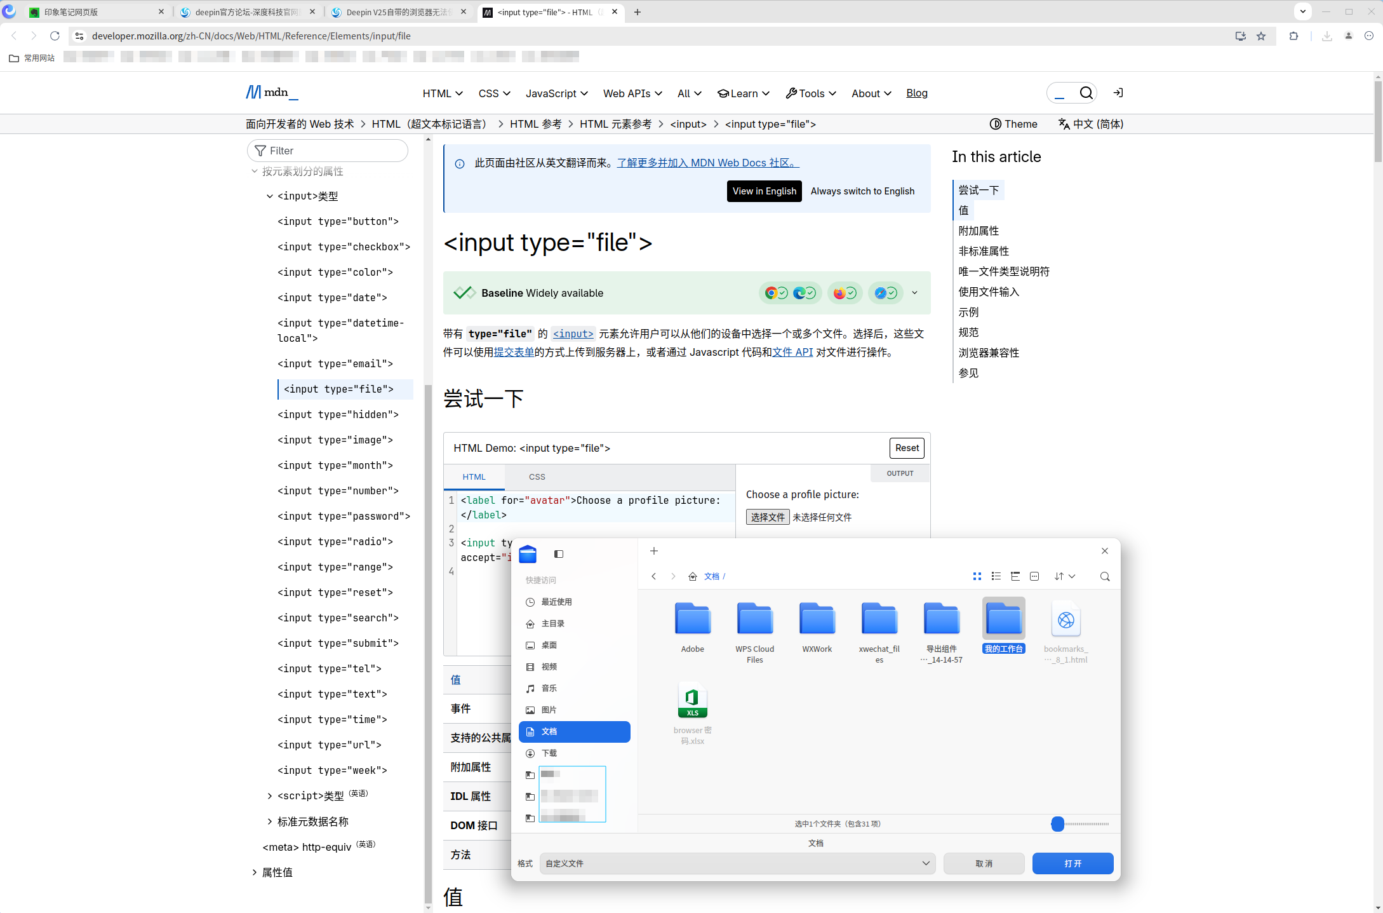Bookmark this page with the star icon
This screenshot has height=913, width=1383.
point(1261,36)
